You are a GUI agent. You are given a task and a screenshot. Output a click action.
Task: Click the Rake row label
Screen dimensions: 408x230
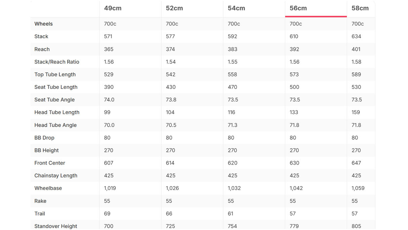coord(40,201)
